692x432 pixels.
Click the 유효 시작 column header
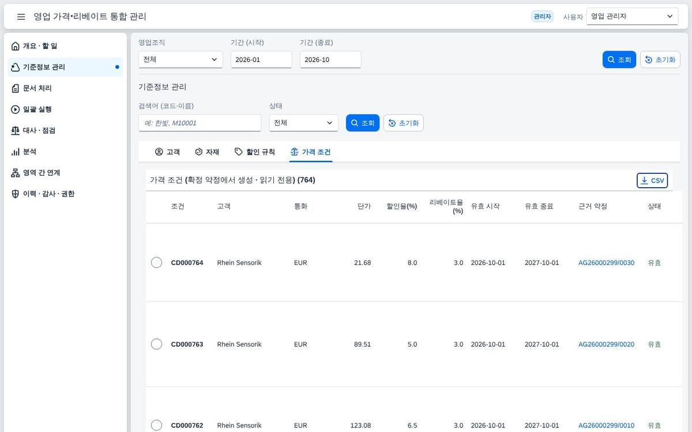[486, 206]
